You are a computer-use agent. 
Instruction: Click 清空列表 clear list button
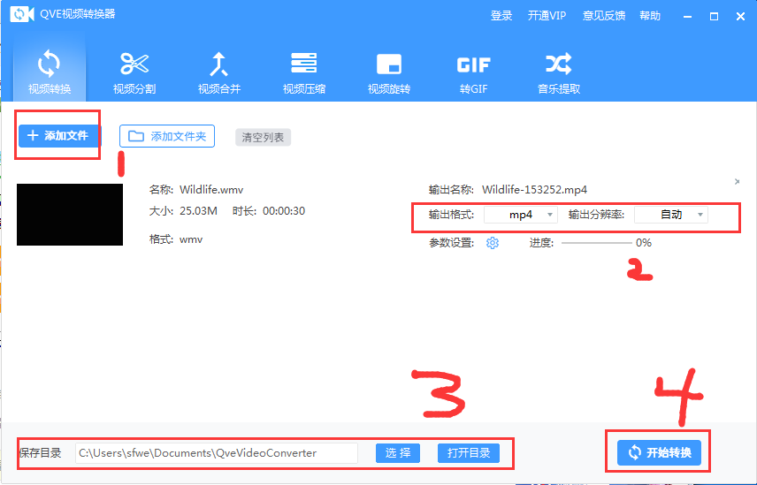(x=264, y=138)
